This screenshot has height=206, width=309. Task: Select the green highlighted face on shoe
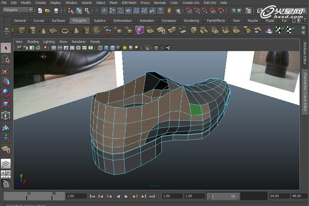[196, 109]
